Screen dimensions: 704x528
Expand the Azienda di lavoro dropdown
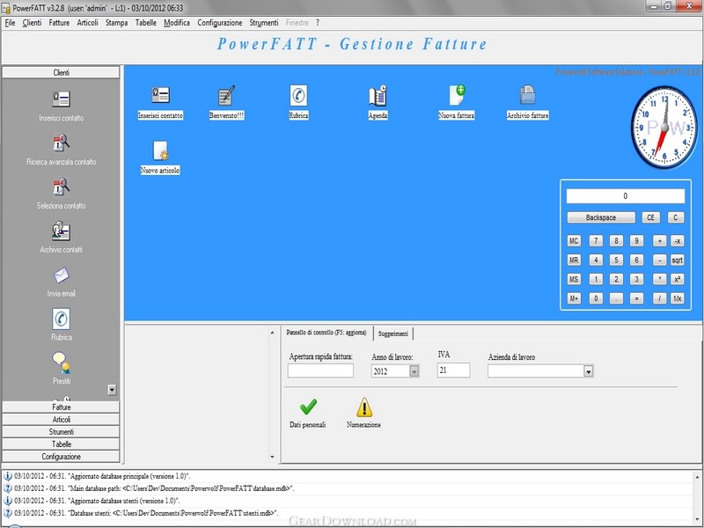click(x=588, y=371)
